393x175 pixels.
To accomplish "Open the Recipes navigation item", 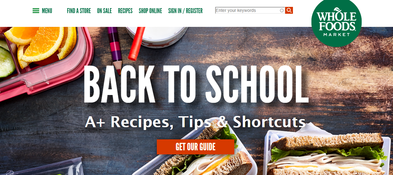I will 125,11.
